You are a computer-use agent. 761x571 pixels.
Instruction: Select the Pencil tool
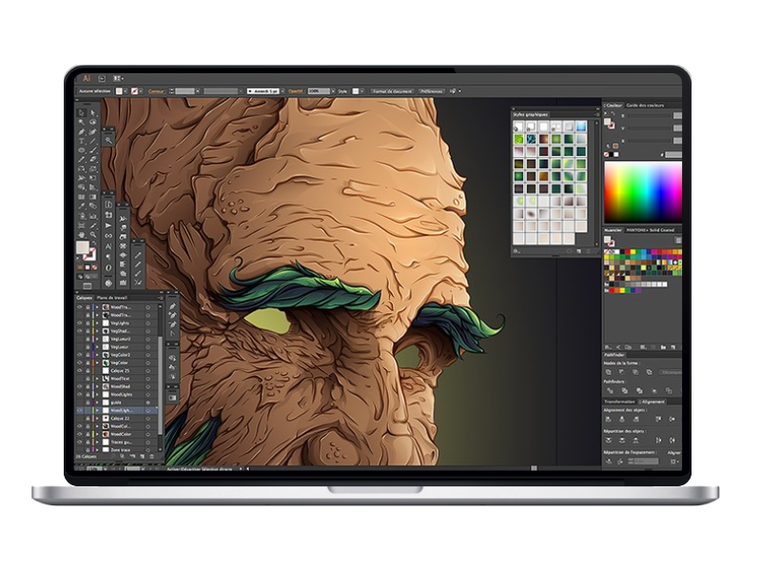[x=82, y=159]
